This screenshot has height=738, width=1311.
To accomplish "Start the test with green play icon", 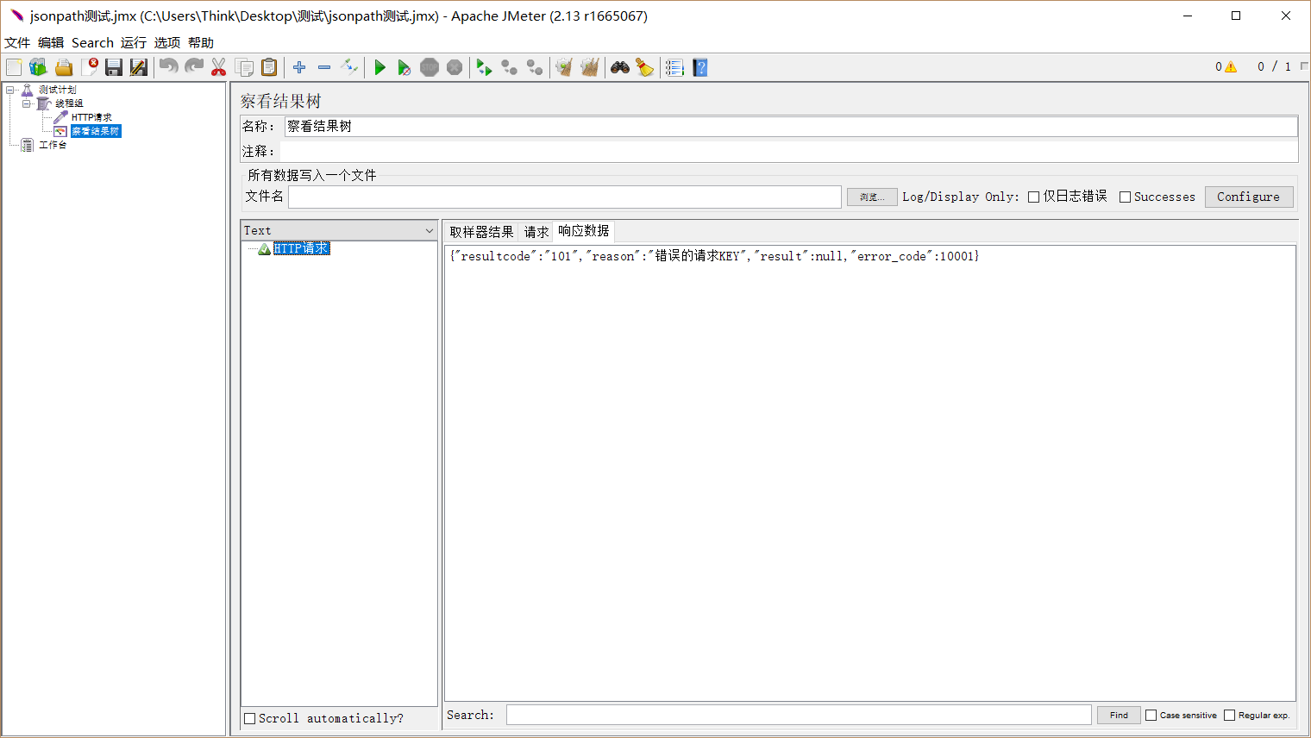I will pyautogui.click(x=379, y=67).
